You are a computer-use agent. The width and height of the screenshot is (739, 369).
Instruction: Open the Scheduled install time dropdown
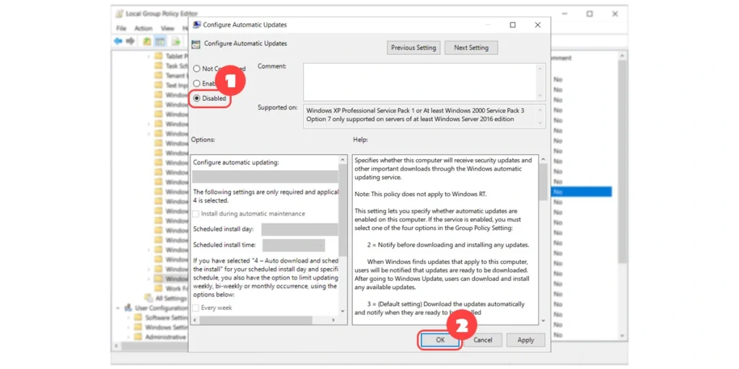pos(294,245)
